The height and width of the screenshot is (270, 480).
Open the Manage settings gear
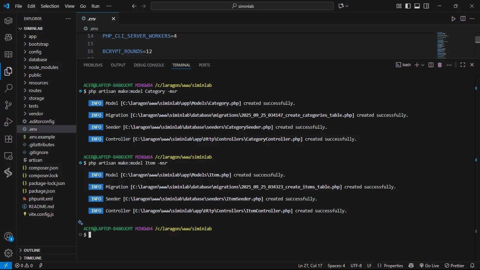tap(8, 253)
